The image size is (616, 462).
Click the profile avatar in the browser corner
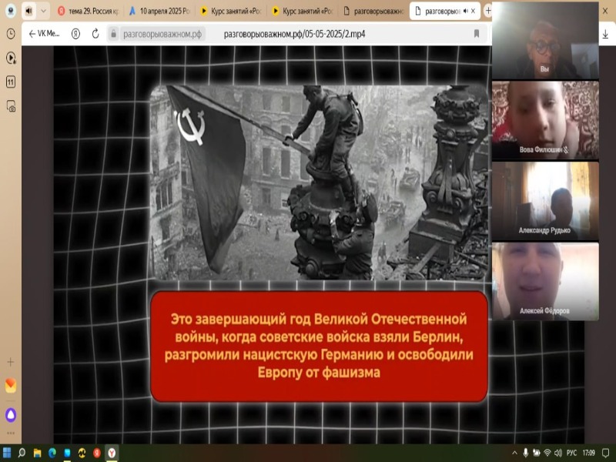[11, 11]
